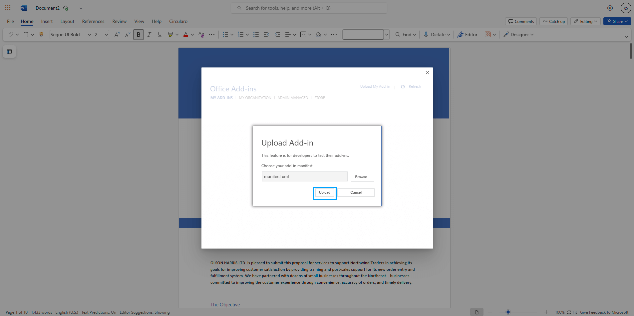This screenshot has width=634, height=316.
Task: Click the grow font size icon
Action: [117, 35]
